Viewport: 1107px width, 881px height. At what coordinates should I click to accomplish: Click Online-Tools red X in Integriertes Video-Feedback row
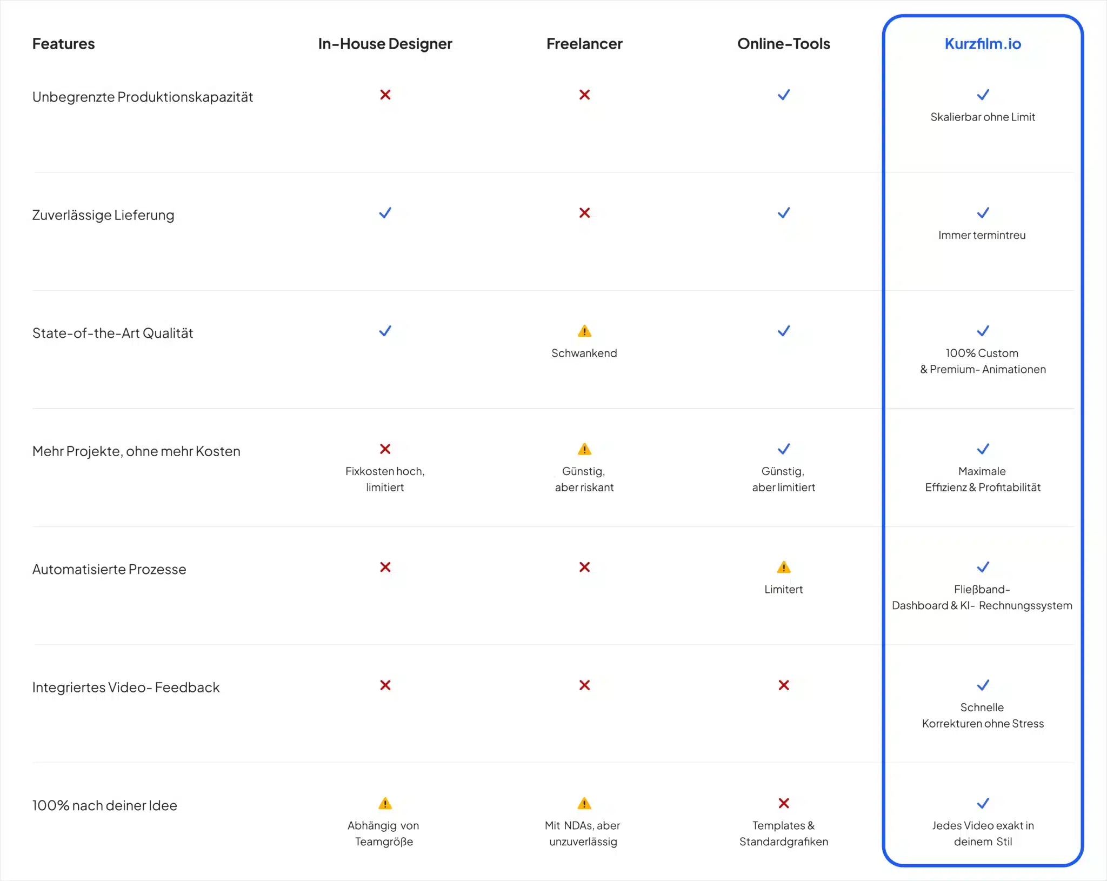point(784,685)
